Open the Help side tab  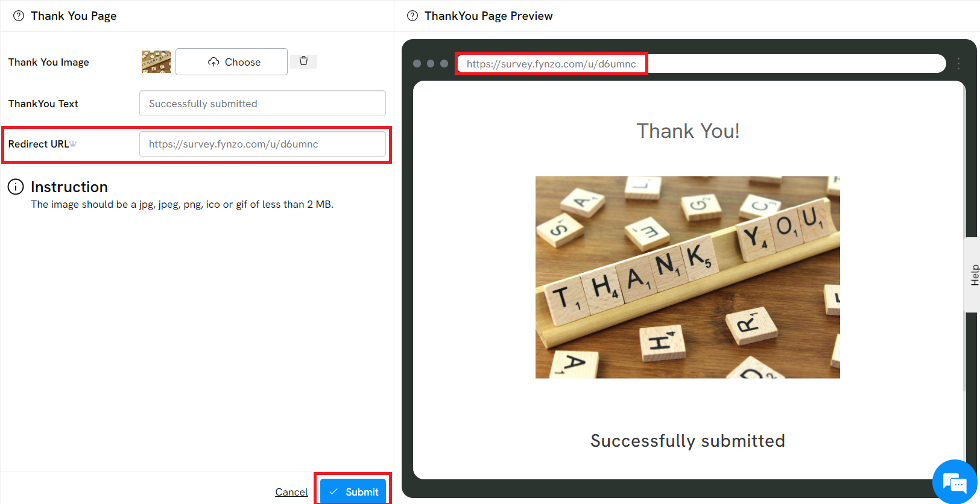pyautogui.click(x=973, y=275)
